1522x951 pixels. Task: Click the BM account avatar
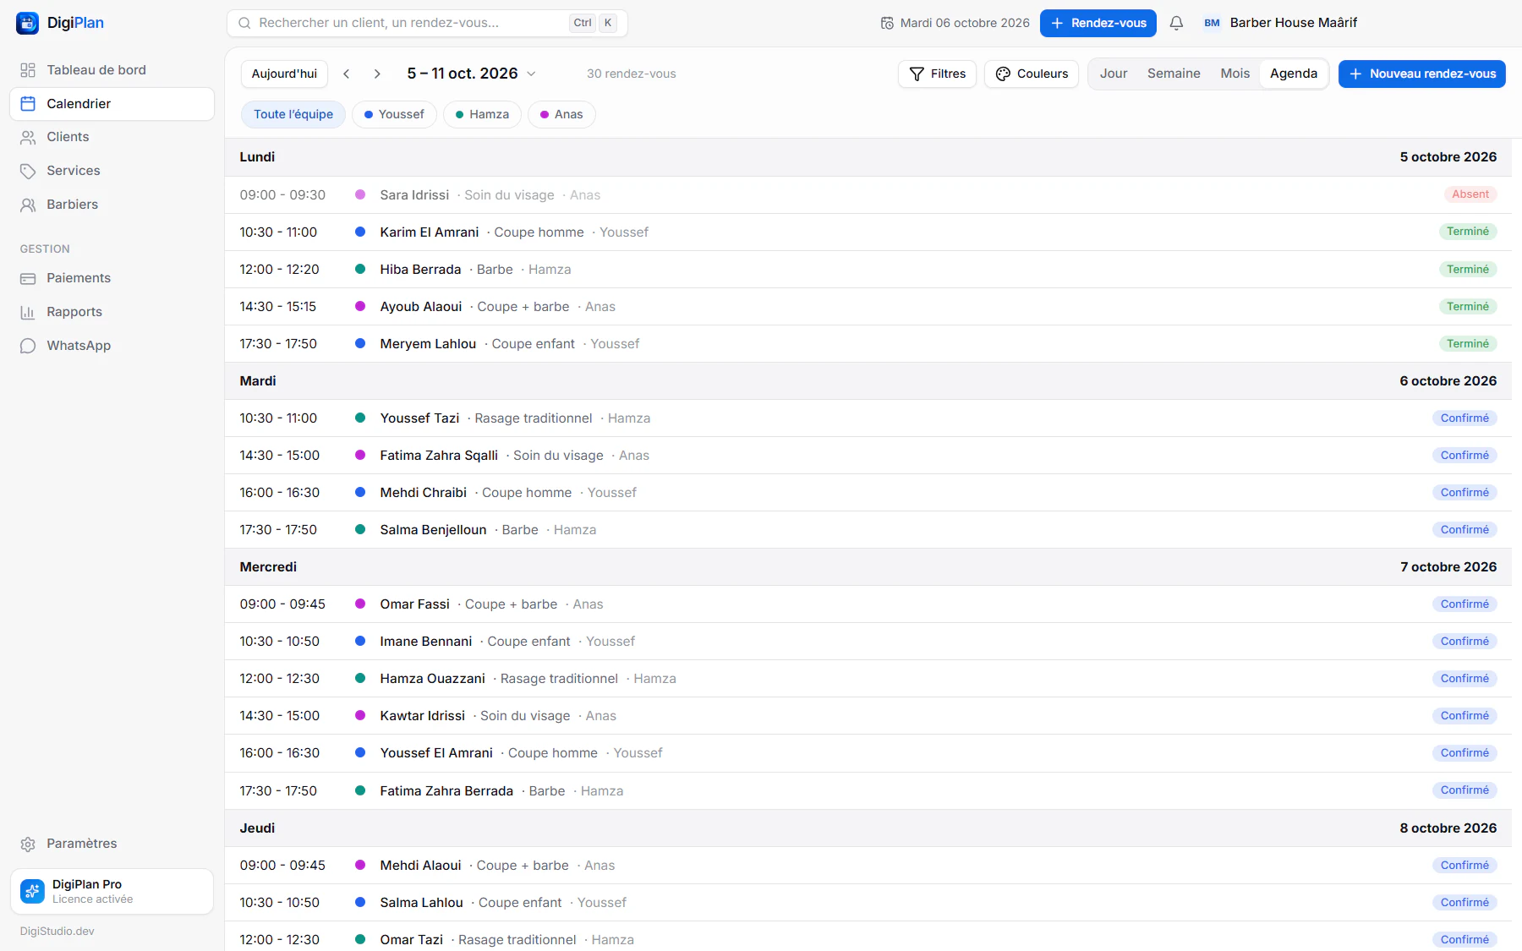1212,23
